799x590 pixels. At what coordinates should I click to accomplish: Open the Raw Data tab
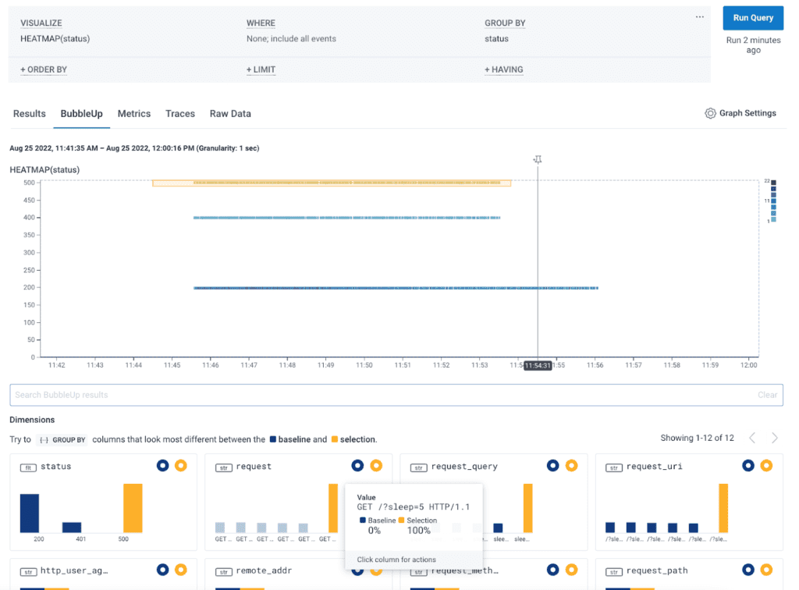(230, 113)
